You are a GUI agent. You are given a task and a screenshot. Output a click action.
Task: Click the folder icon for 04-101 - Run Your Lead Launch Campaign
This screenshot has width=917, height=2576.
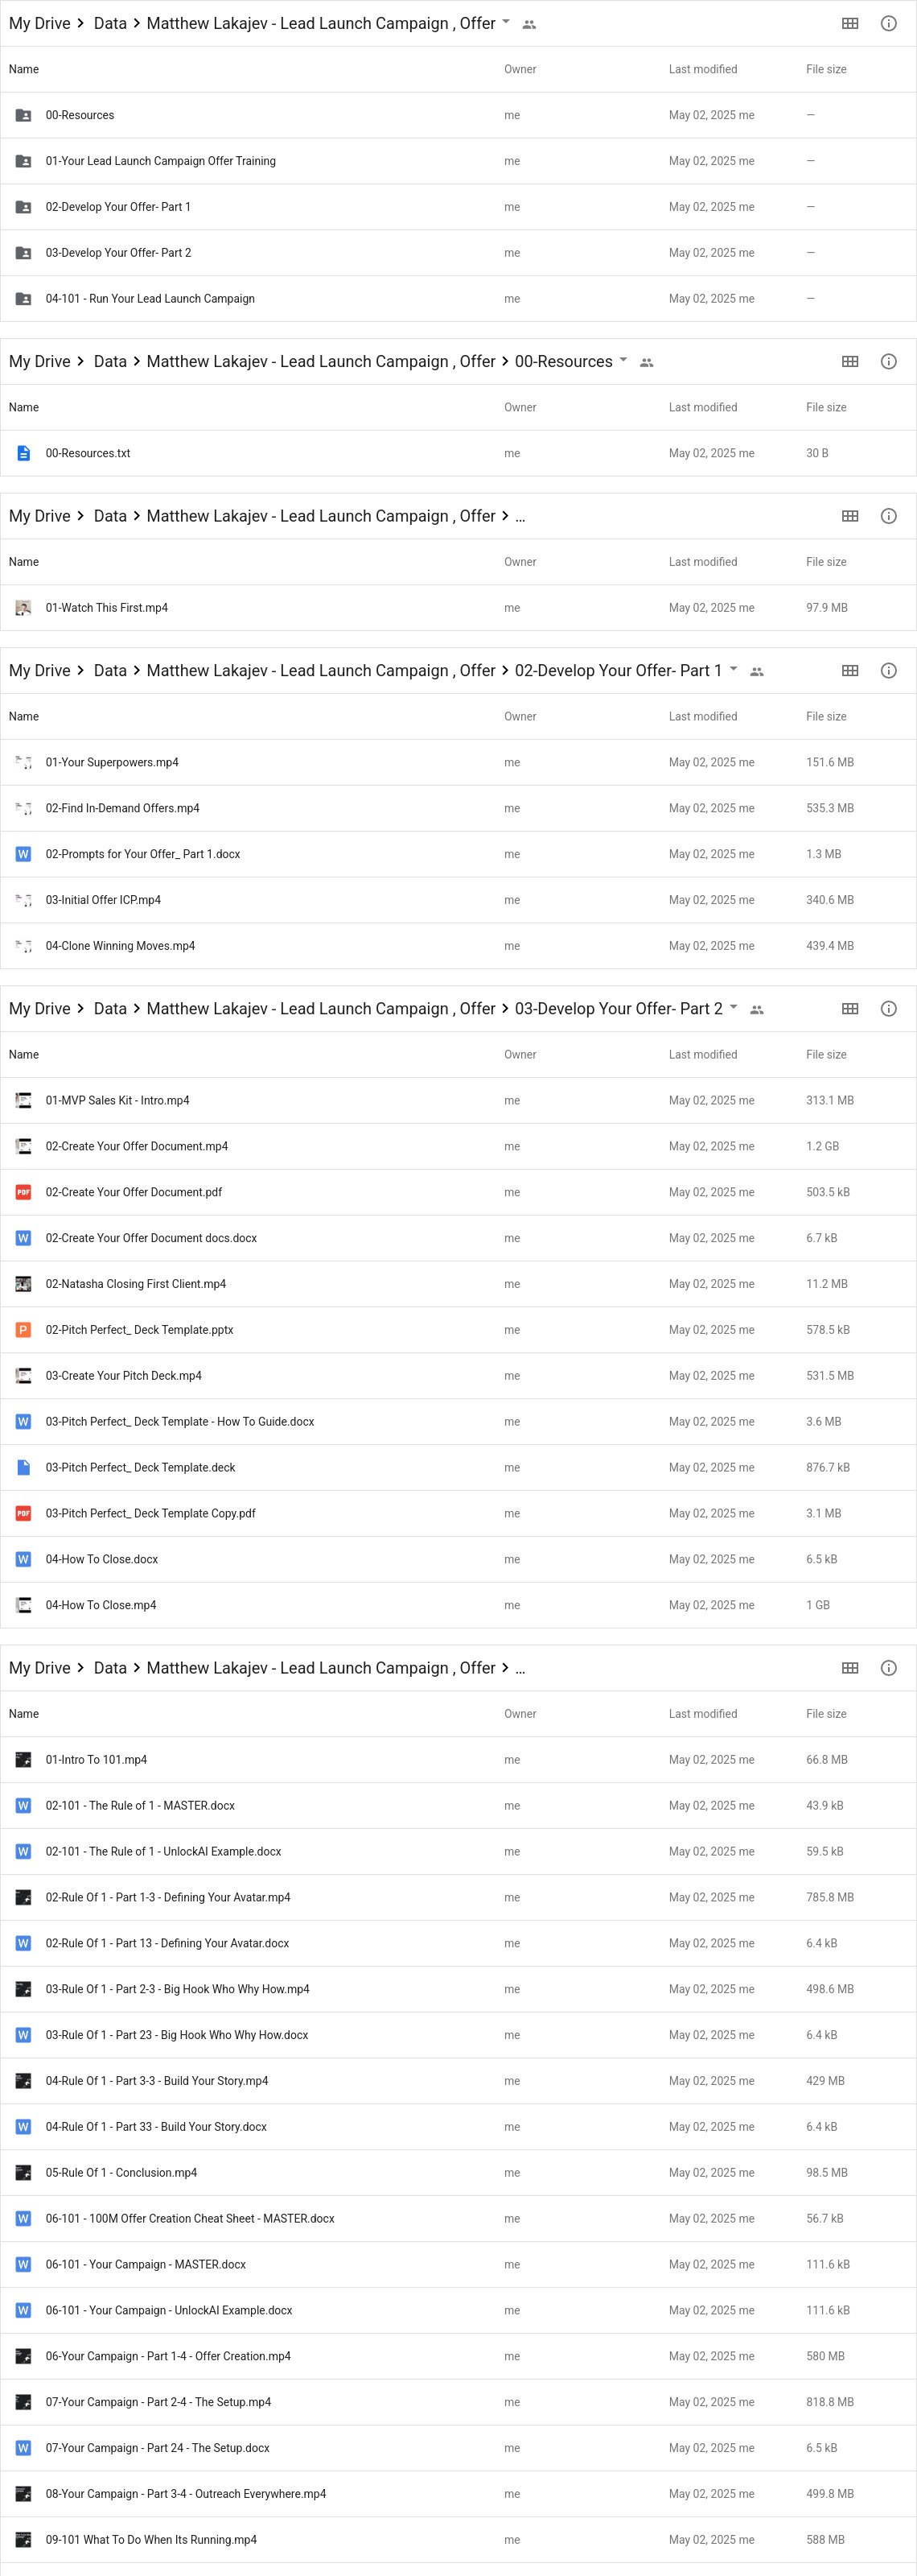pyautogui.click(x=23, y=299)
